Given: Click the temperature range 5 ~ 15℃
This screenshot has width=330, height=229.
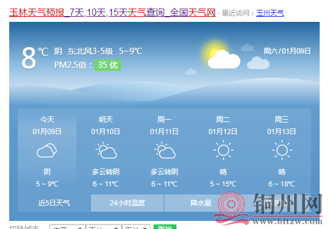Looking at the screenshot, I should 223,184.
